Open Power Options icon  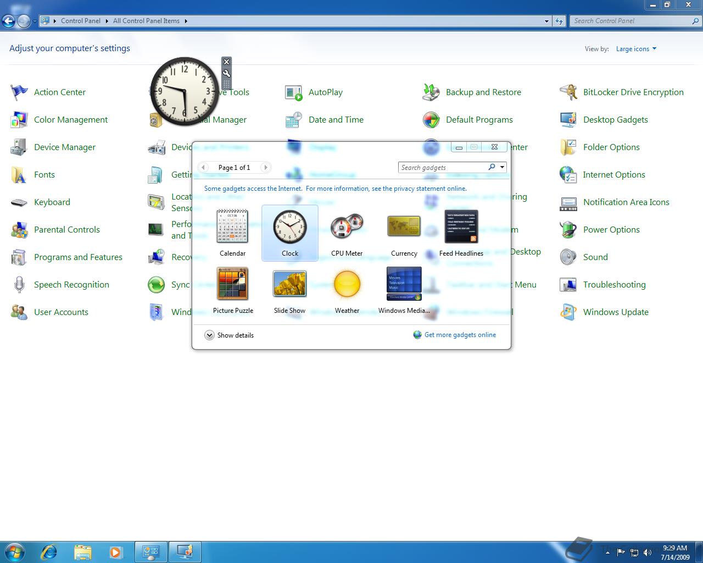click(568, 229)
